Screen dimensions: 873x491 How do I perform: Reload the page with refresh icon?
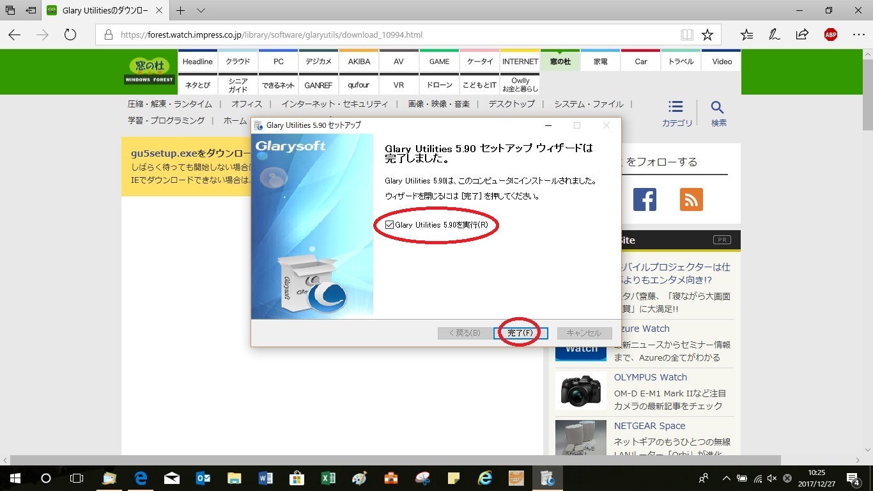pyautogui.click(x=70, y=35)
